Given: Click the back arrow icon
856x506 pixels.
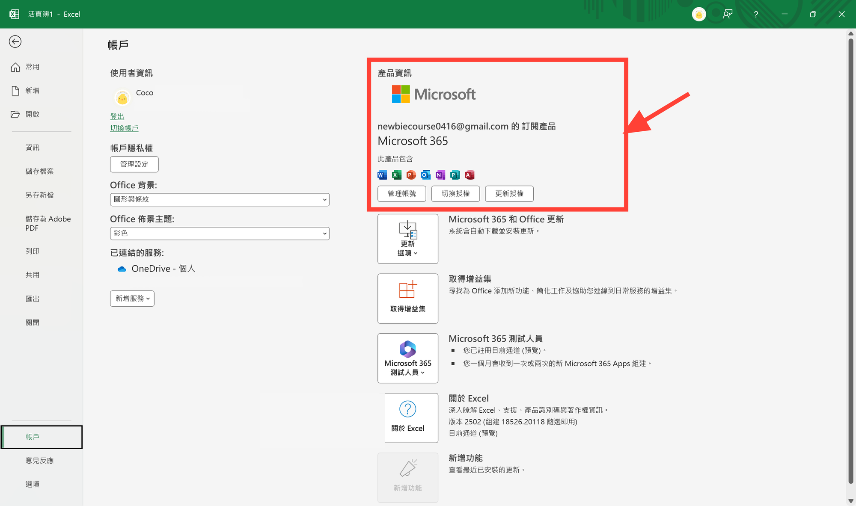Looking at the screenshot, I should (x=15, y=41).
